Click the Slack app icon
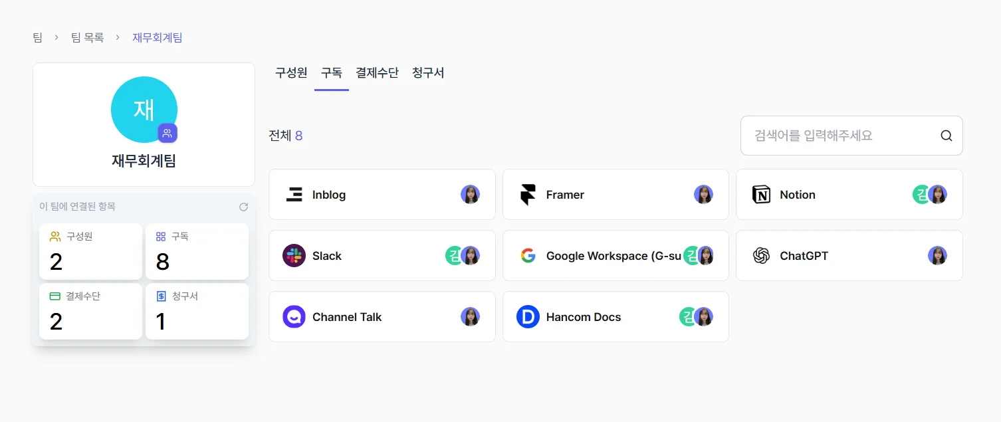The image size is (1001, 422). pos(294,255)
